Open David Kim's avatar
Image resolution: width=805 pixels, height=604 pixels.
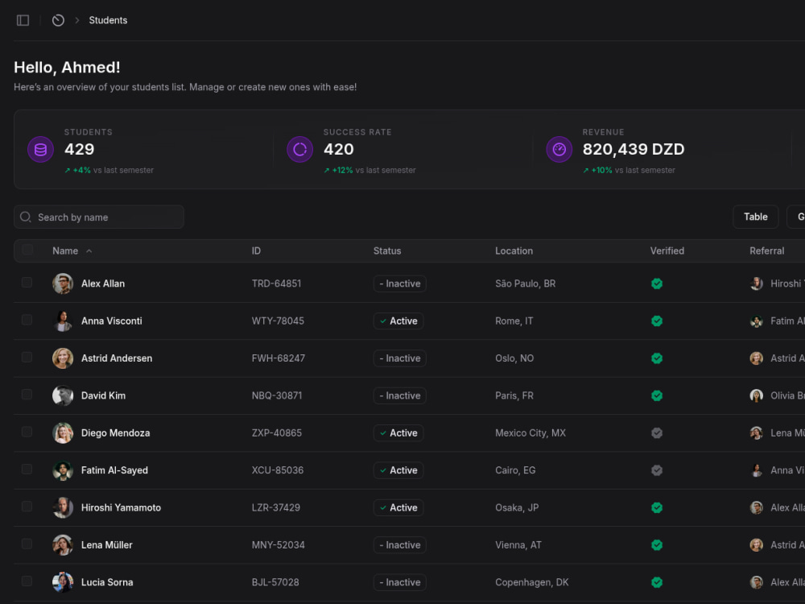pos(63,395)
